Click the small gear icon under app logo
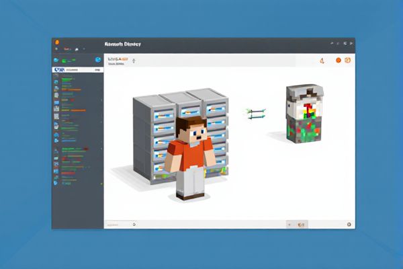This screenshot has height=269, width=403. click(x=57, y=49)
